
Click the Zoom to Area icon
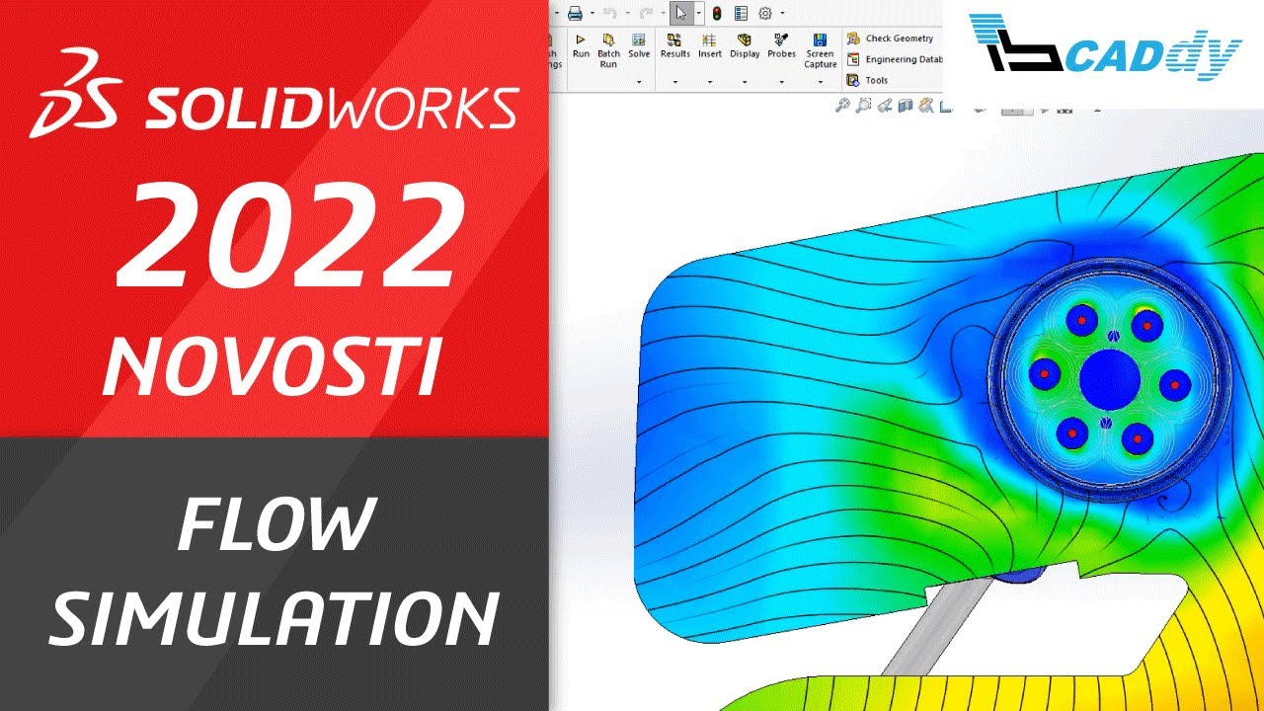click(x=864, y=106)
